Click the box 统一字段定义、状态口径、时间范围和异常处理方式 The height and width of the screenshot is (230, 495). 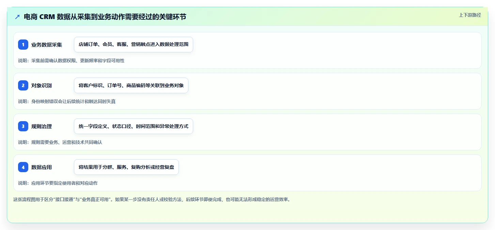click(x=134, y=126)
